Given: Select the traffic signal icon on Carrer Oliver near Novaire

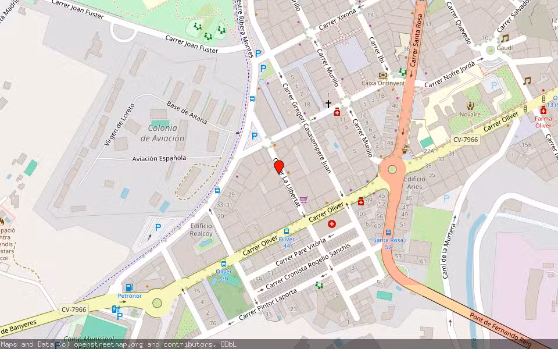Looking at the screenshot, I should 525,109.
